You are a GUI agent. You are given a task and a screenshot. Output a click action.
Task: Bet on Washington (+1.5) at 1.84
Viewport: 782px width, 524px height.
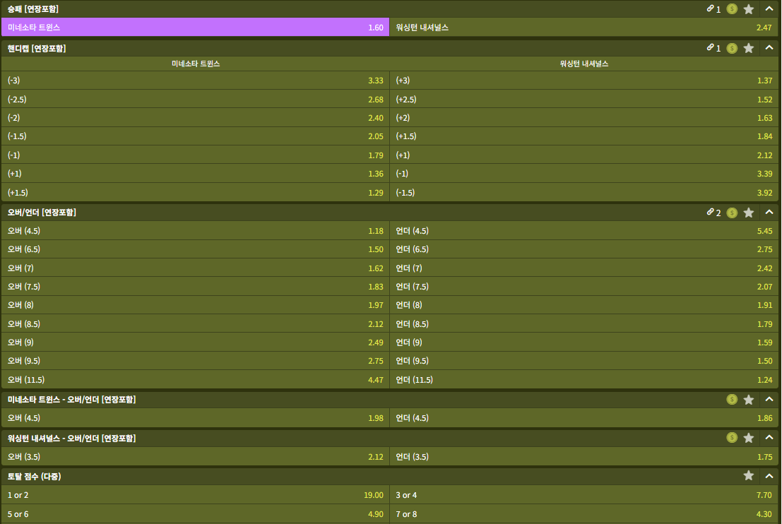tap(584, 136)
